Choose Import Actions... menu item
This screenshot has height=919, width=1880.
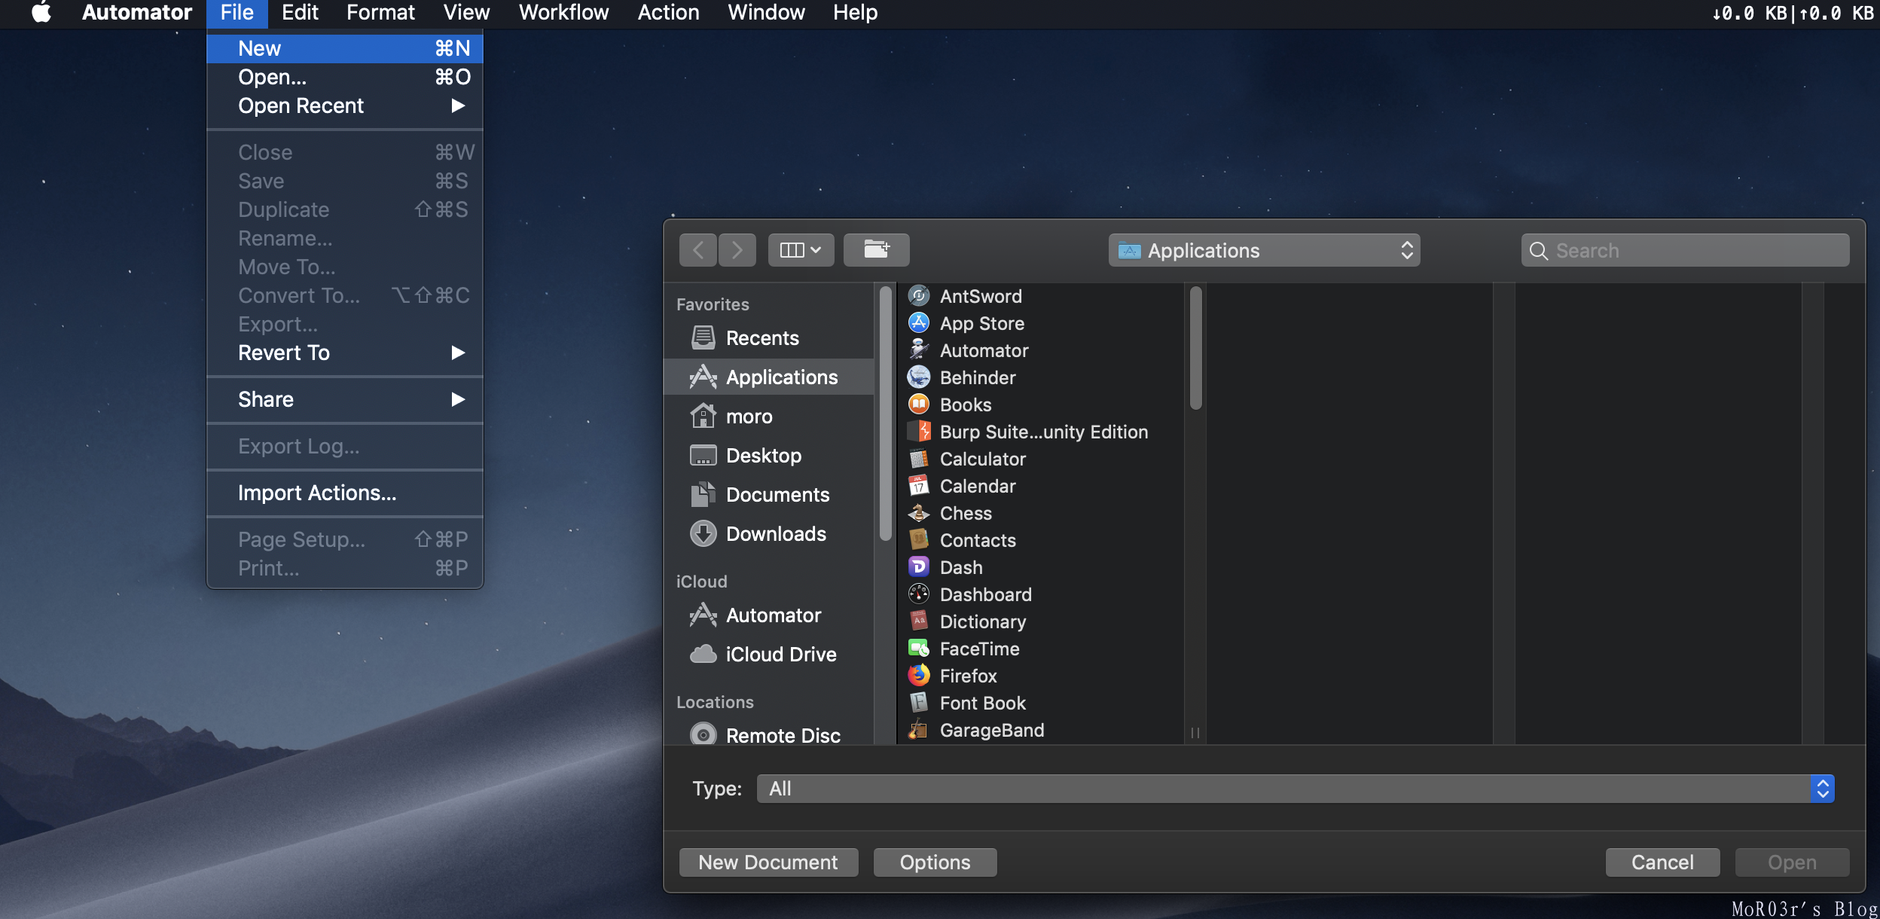coord(345,493)
